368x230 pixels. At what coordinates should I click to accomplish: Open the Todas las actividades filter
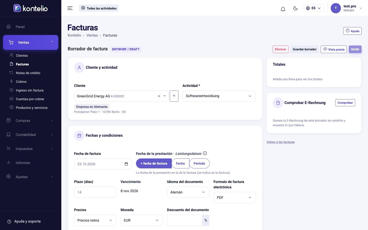[99, 8]
